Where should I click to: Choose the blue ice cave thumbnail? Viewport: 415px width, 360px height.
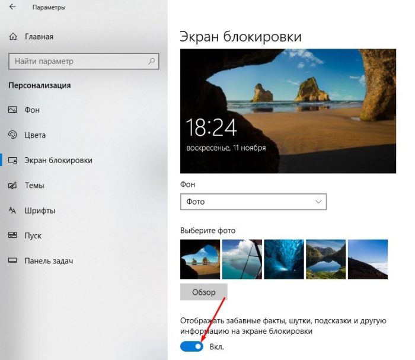284,259
